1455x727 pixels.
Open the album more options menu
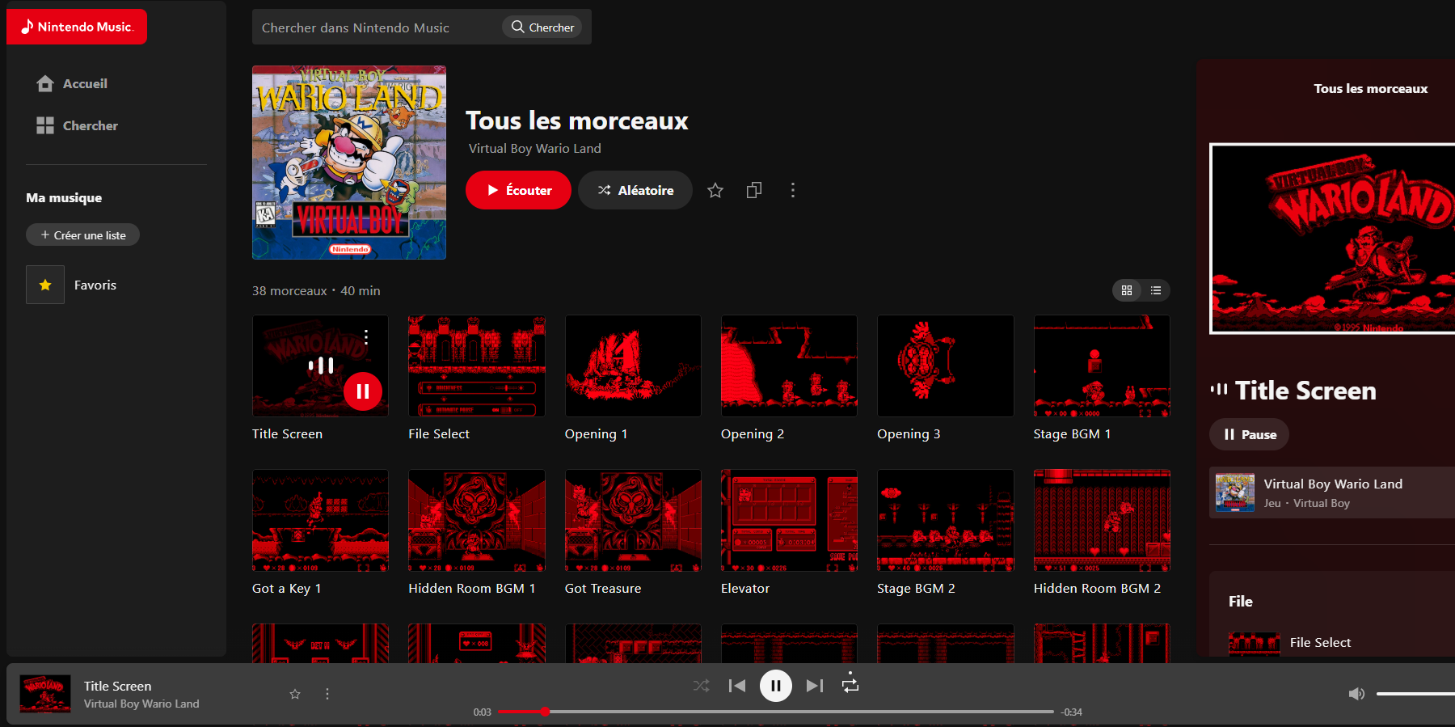(793, 190)
